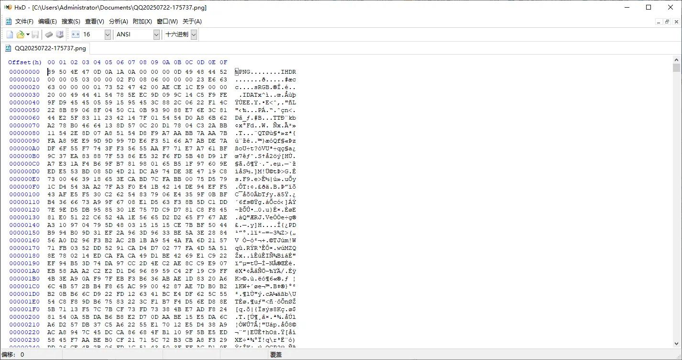Open the 分析(A) menu
The image size is (682, 360).
point(119,22)
